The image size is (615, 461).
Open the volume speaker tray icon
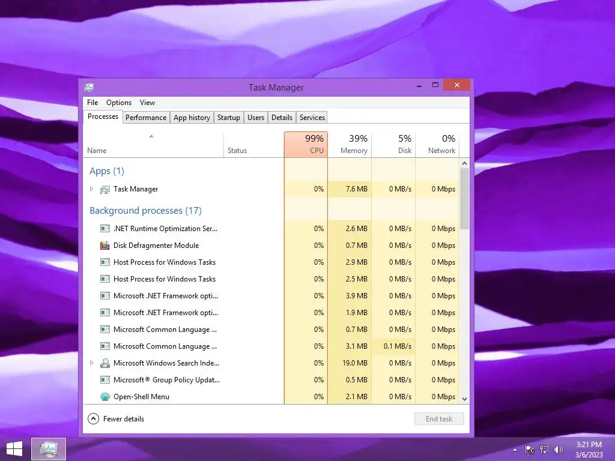tap(559, 450)
